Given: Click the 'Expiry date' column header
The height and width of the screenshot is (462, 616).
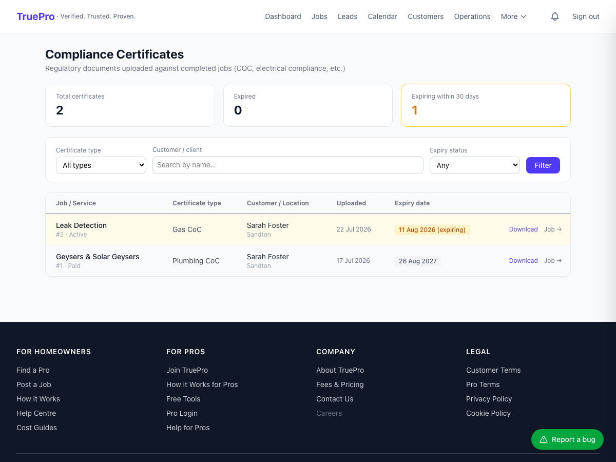Looking at the screenshot, I should (x=412, y=203).
